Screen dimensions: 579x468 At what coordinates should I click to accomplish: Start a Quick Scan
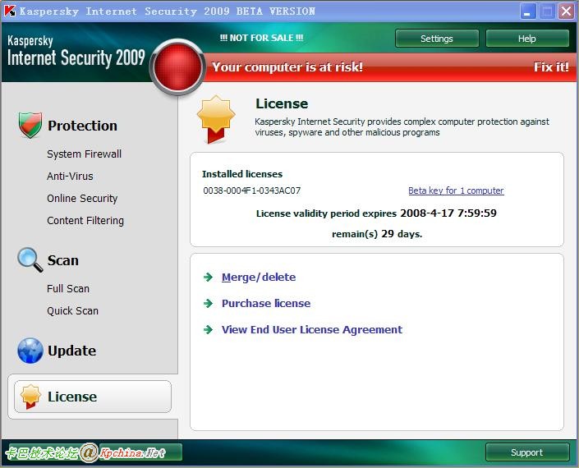coord(72,311)
